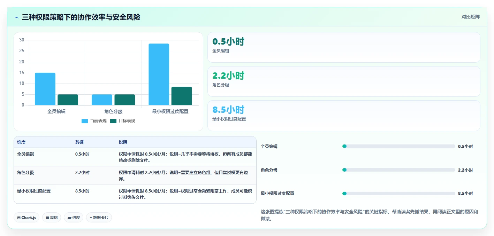Open the 8.5小时 最小权限过度配置 data card
This screenshot has height=236, width=494.
[344, 116]
